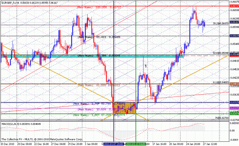
Task: Click the 15 Dec 2010 date label
Action: pyautogui.click(x=8, y=144)
